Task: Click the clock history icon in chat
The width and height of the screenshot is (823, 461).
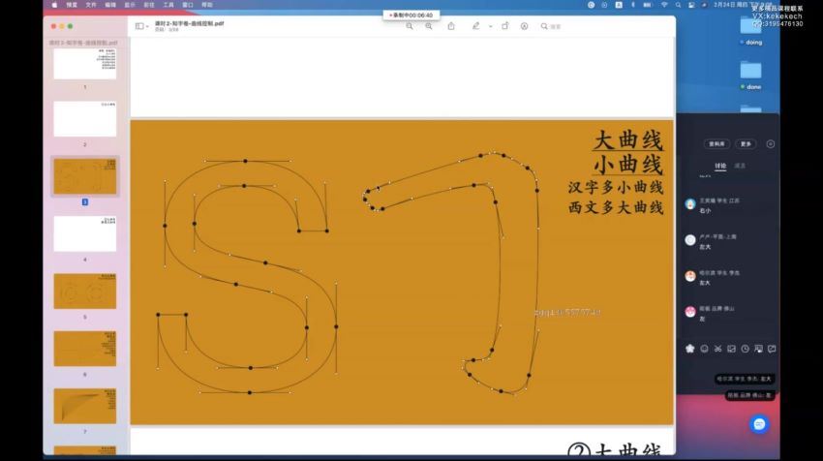Action: point(745,349)
